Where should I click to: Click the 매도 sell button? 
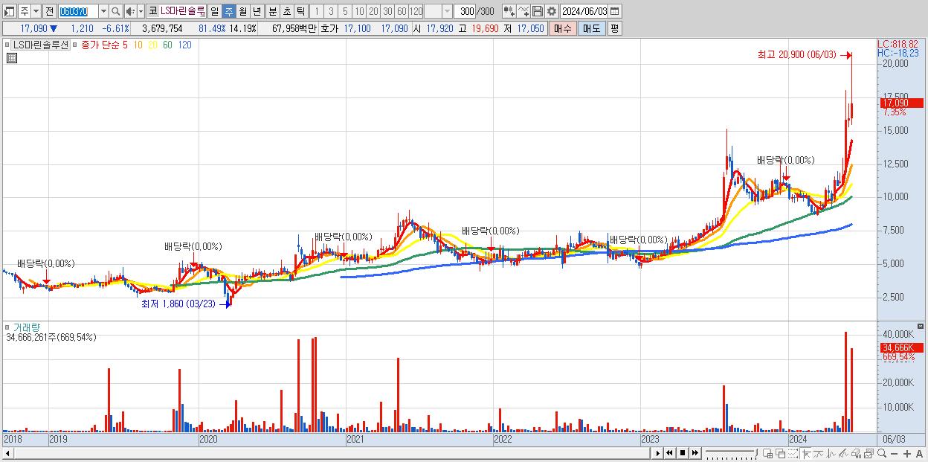click(592, 28)
